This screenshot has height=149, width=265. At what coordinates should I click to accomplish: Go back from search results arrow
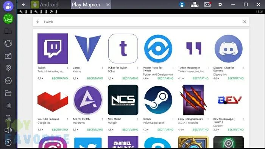[x=38, y=22]
